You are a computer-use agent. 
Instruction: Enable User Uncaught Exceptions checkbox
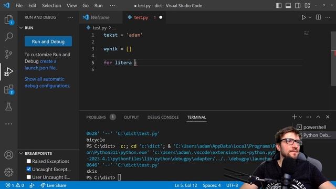28,177
